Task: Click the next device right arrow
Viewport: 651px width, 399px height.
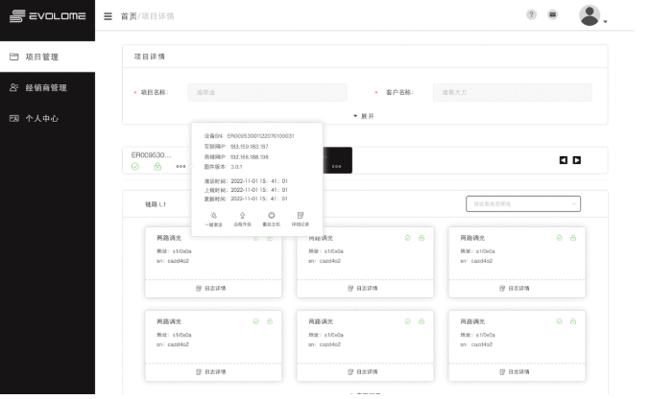Action: coord(577,160)
